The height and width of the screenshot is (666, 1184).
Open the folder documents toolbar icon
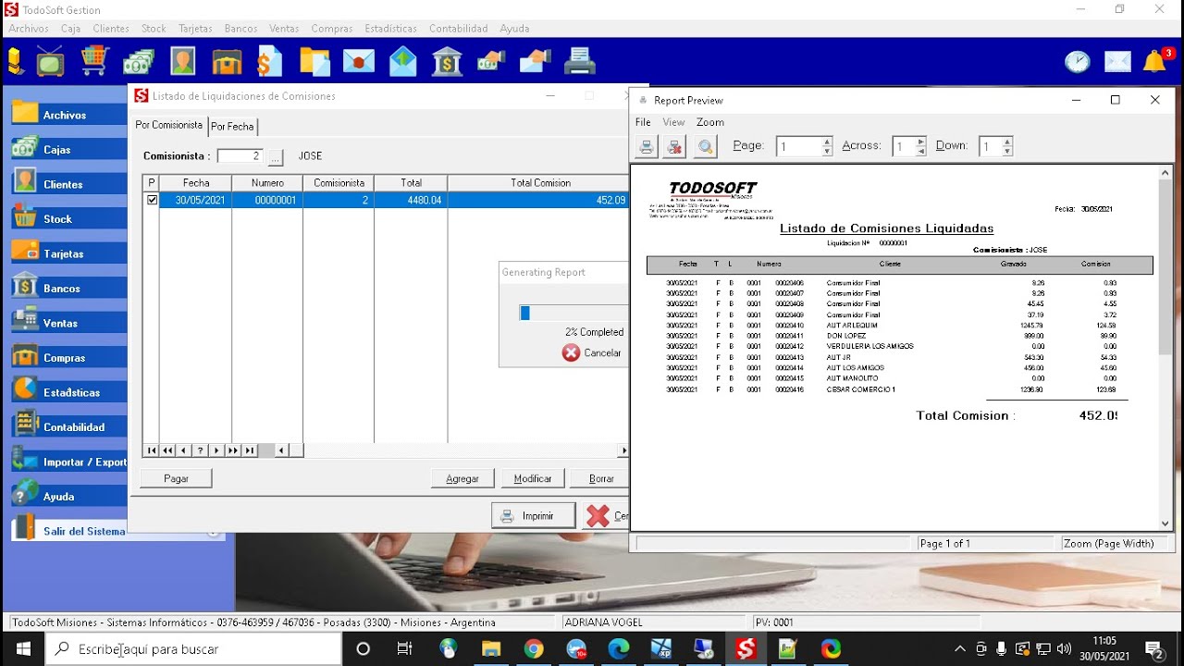[x=314, y=61]
